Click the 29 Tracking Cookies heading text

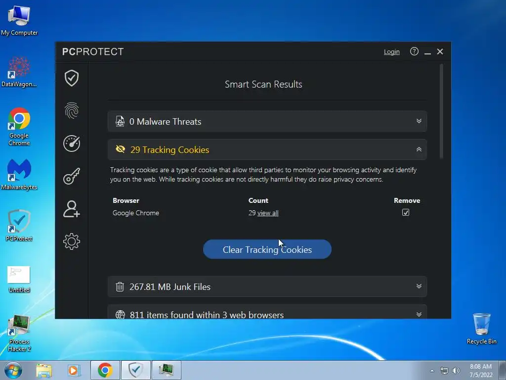click(x=170, y=149)
